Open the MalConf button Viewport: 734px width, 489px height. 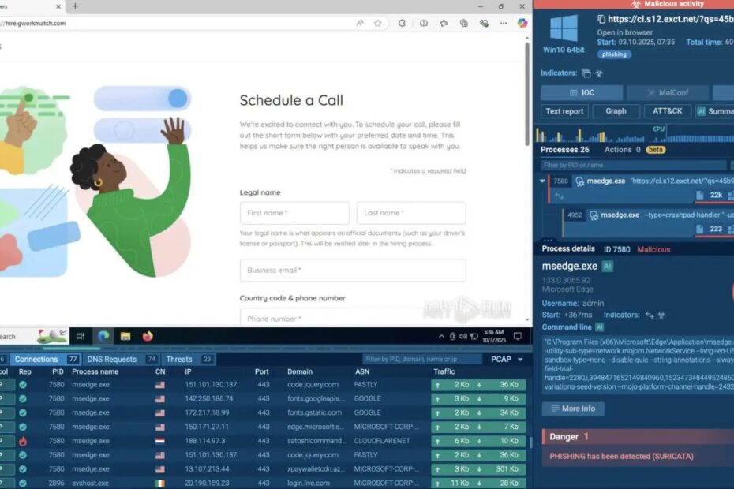click(668, 92)
